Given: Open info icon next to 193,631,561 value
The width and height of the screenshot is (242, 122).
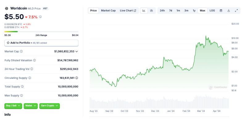Looking at the screenshot, I should (77, 78).
